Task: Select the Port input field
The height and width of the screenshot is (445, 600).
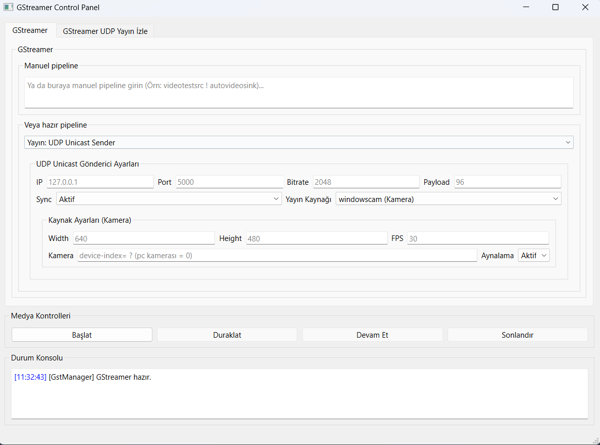Action: pos(229,182)
